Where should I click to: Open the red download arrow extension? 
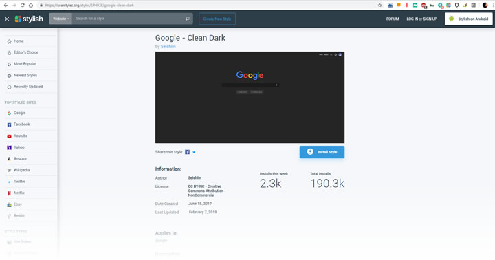coord(407,5)
